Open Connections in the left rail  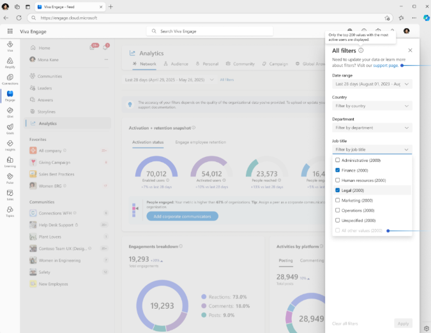10,79
